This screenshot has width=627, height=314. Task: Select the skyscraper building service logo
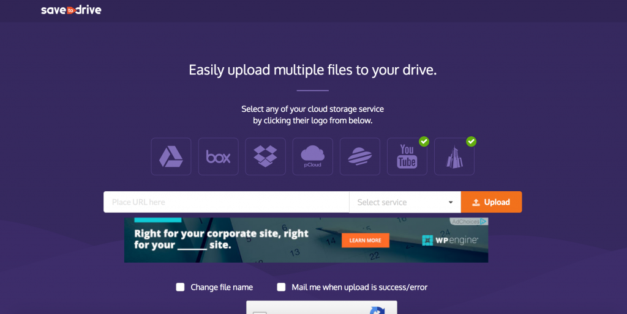pyautogui.click(x=454, y=156)
